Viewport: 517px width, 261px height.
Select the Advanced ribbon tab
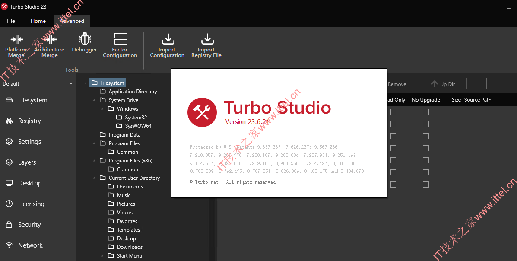(72, 21)
